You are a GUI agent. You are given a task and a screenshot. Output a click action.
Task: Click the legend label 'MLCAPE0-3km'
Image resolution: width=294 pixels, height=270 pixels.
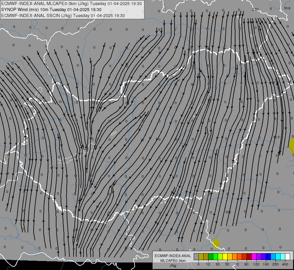click(173, 261)
